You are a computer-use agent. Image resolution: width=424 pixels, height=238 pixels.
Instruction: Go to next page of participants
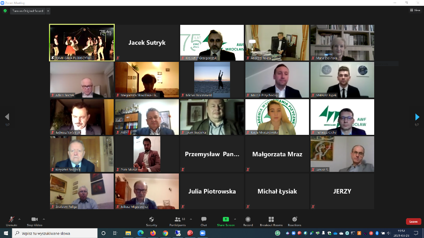tap(417, 117)
